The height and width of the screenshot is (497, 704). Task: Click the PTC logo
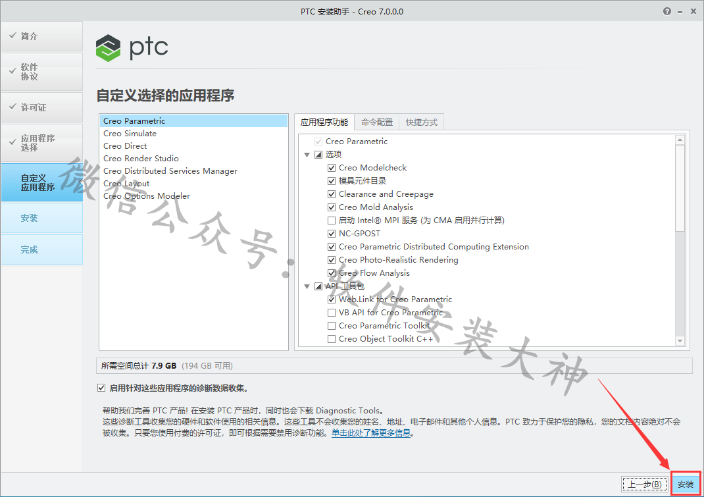[x=132, y=47]
